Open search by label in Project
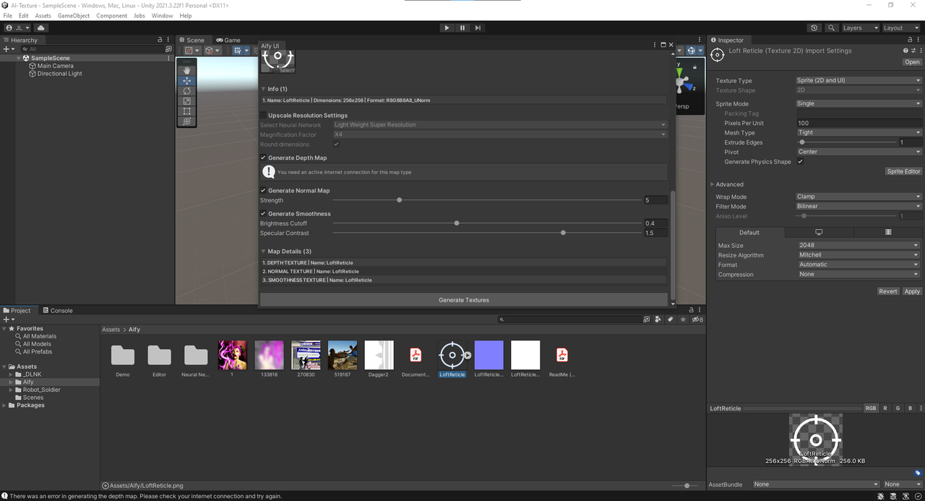925x501 pixels. point(671,319)
